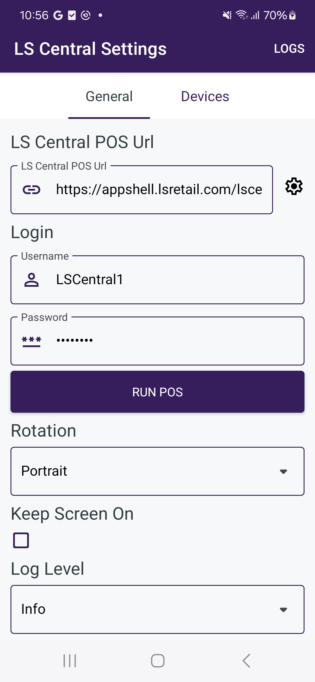
Task: Open the Rotation dropdown showing Portrait
Action: [x=157, y=471]
